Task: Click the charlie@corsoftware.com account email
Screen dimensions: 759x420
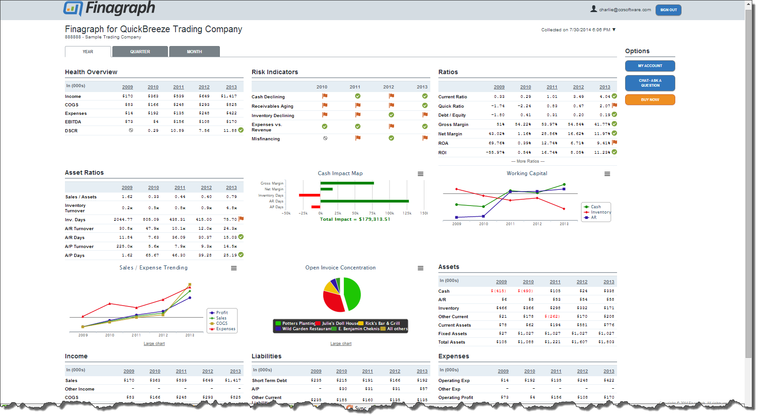Action: pos(625,10)
